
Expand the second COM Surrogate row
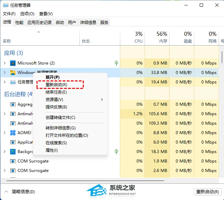[5, 170]
